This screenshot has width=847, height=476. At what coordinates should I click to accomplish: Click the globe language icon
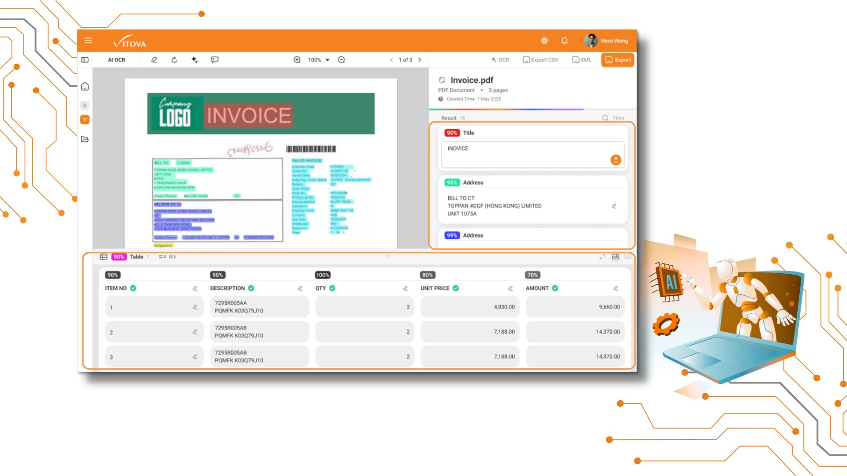(x=544, y=41)
